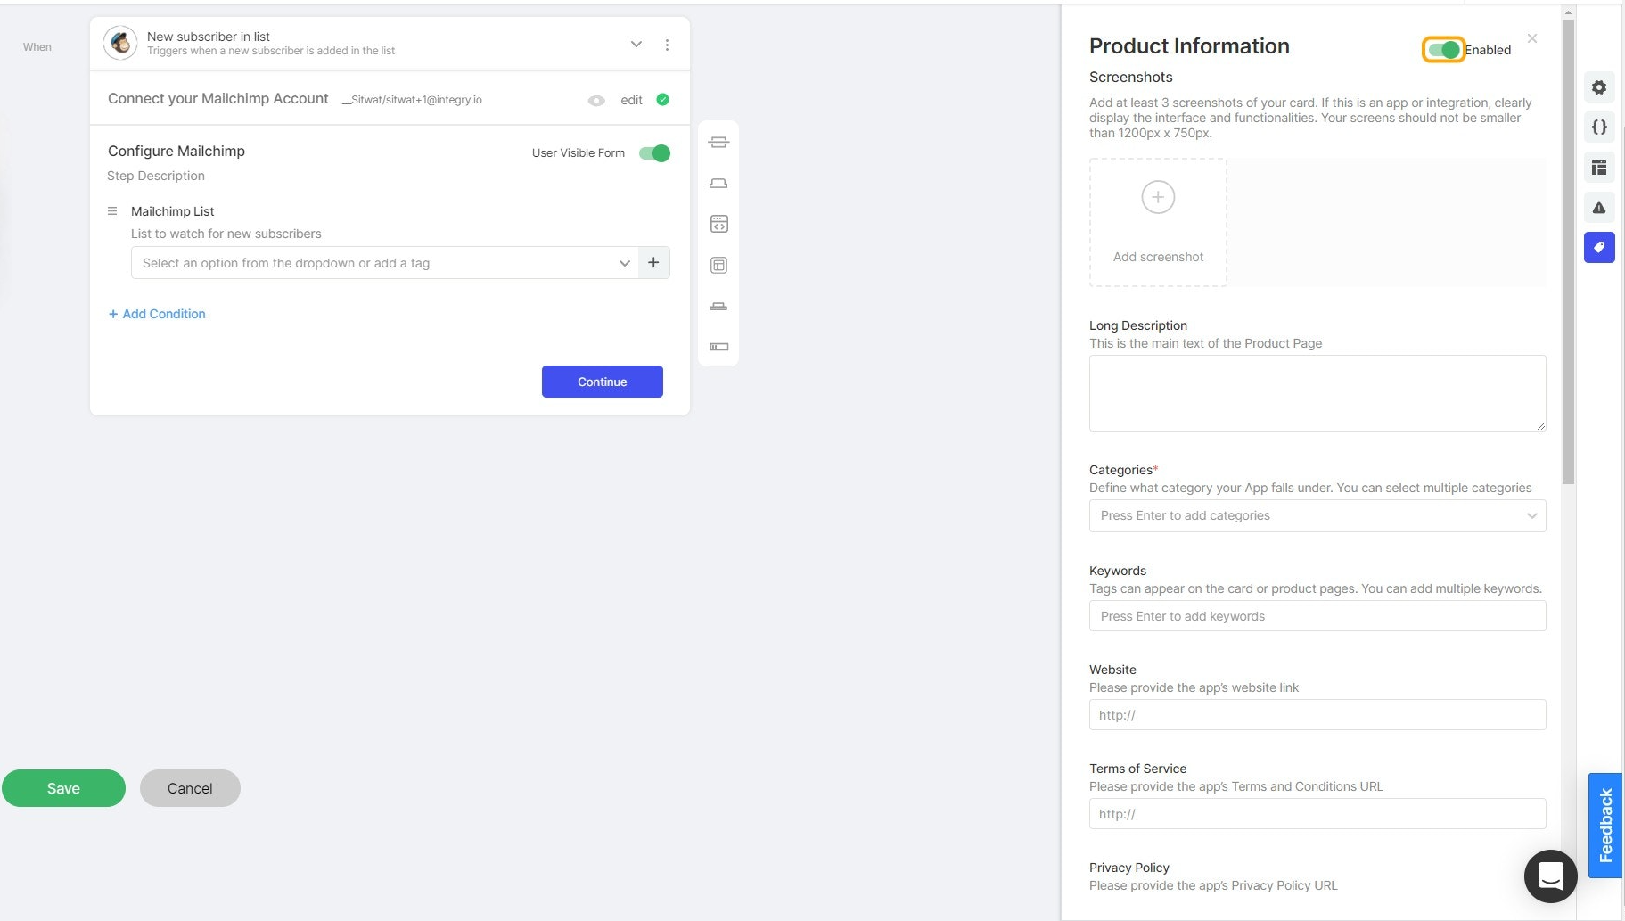Open the gear settings icon in the right sidebar
This screenshot has width=1625, height=921.
(1599, 87)
